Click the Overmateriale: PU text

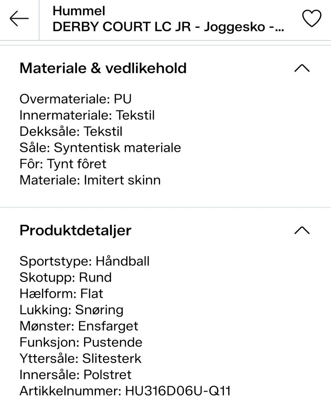76,99
